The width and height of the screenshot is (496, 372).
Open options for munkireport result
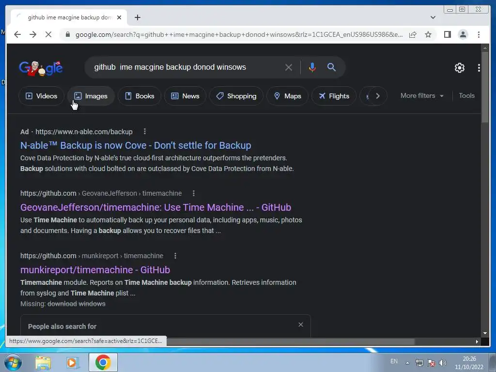[175, 256]
